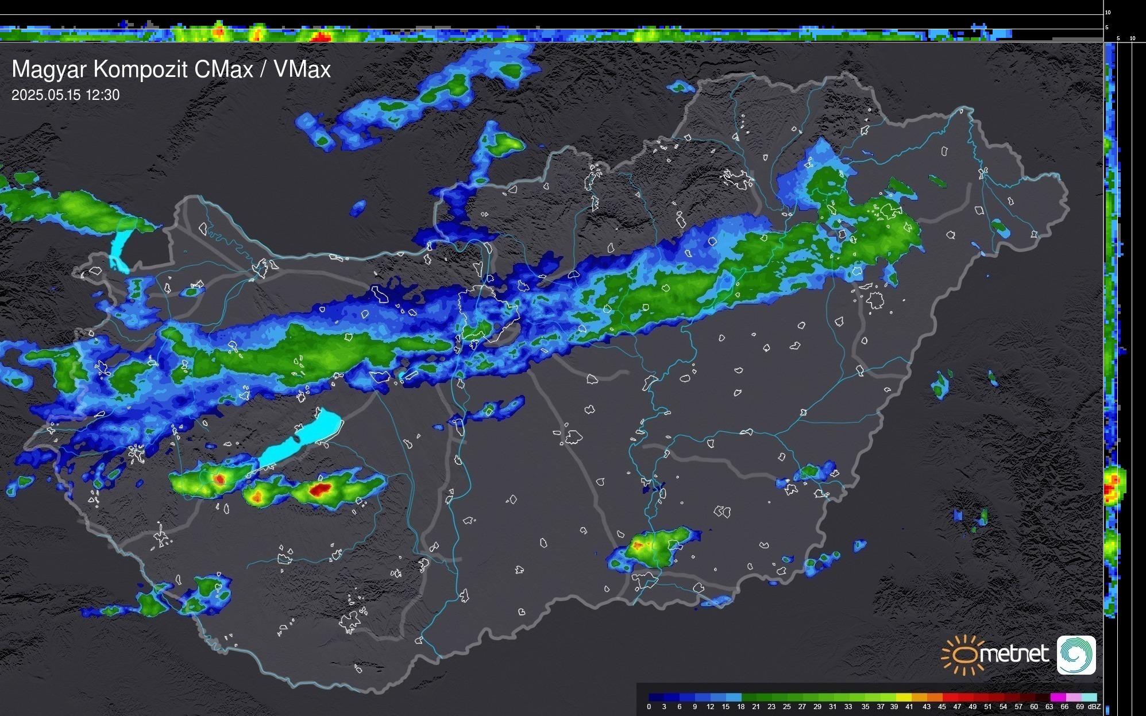Click the magenta 63 dBZ legend swatch

(x=1058, y=697)
